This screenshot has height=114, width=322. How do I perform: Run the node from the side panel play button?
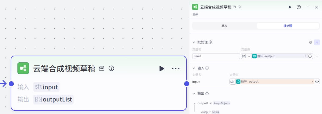point(290,7)
